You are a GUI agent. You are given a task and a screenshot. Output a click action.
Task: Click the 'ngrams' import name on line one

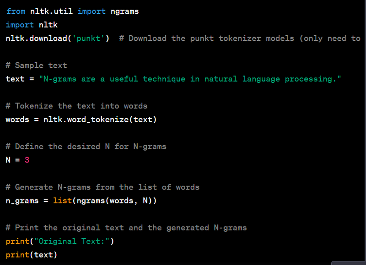coord(124,11)
